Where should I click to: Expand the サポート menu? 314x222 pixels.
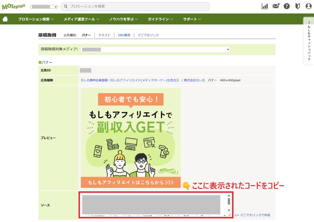pos(192,19)
